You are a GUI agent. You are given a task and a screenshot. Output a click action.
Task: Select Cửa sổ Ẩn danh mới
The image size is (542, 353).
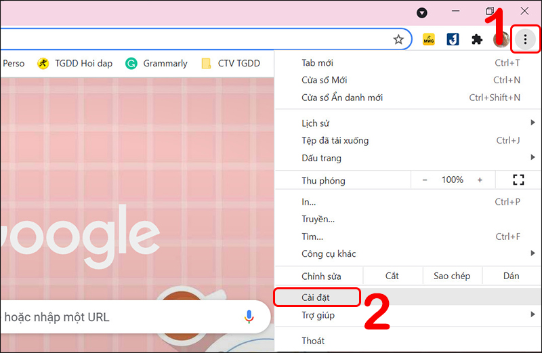click(x=408, y=98)
